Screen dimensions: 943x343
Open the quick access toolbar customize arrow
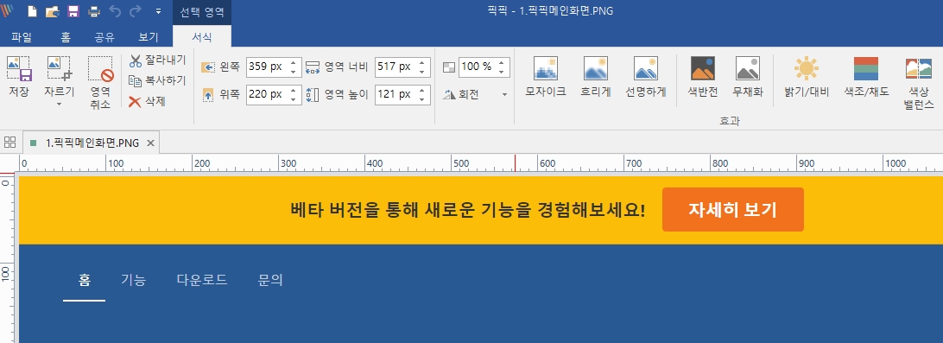click(158, 11)
